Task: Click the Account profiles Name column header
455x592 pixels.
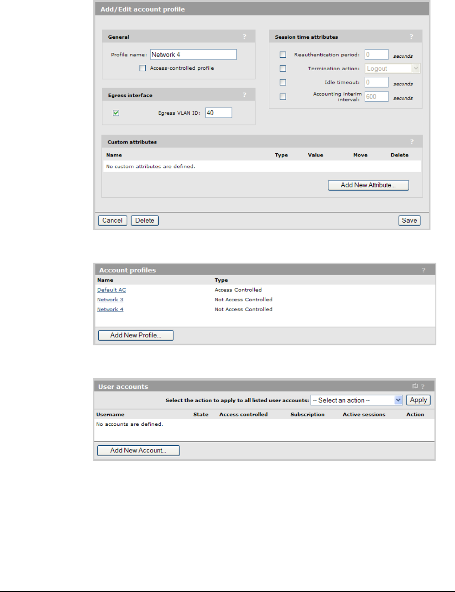Action: 105,280
